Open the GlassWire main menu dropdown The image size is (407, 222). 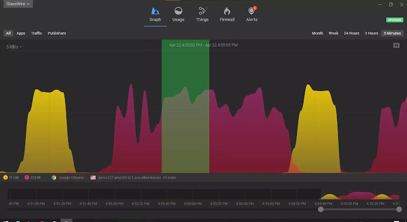coord(18,4)
